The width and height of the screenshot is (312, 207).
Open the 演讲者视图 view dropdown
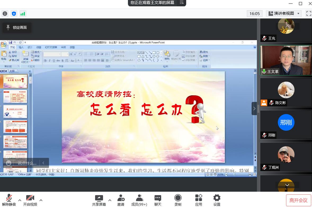coord(284,13)
